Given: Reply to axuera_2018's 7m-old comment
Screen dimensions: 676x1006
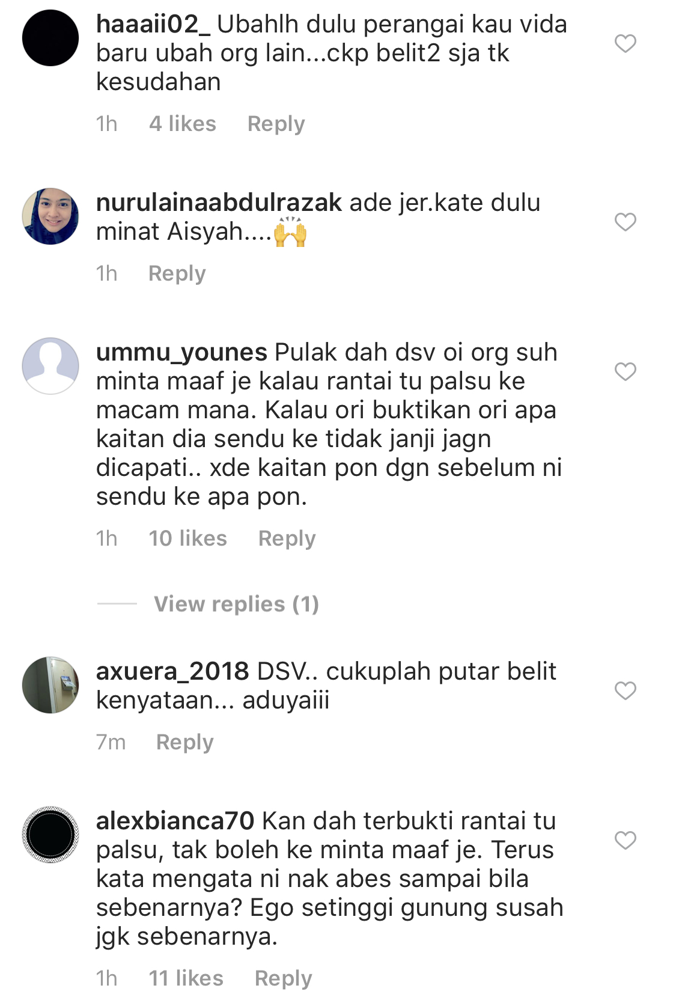Looking at the screenshot, I should pyautogui.click(x=184, y=742).
